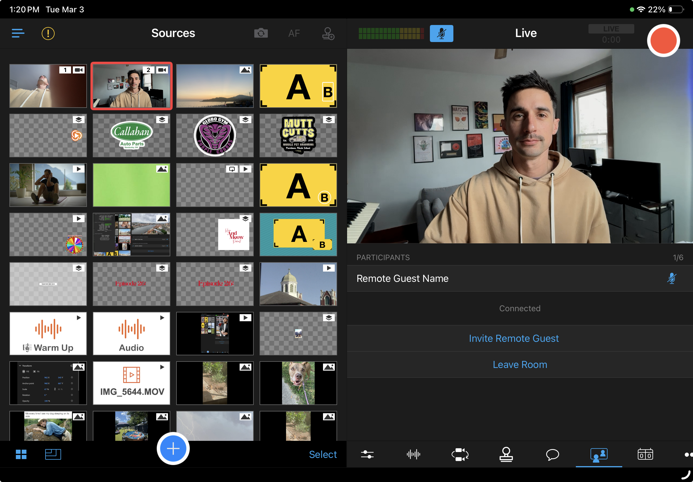The width and height of the screenshot is (693, 482).
Task: Open the camera switching tab icon
Action: (460, 454)
